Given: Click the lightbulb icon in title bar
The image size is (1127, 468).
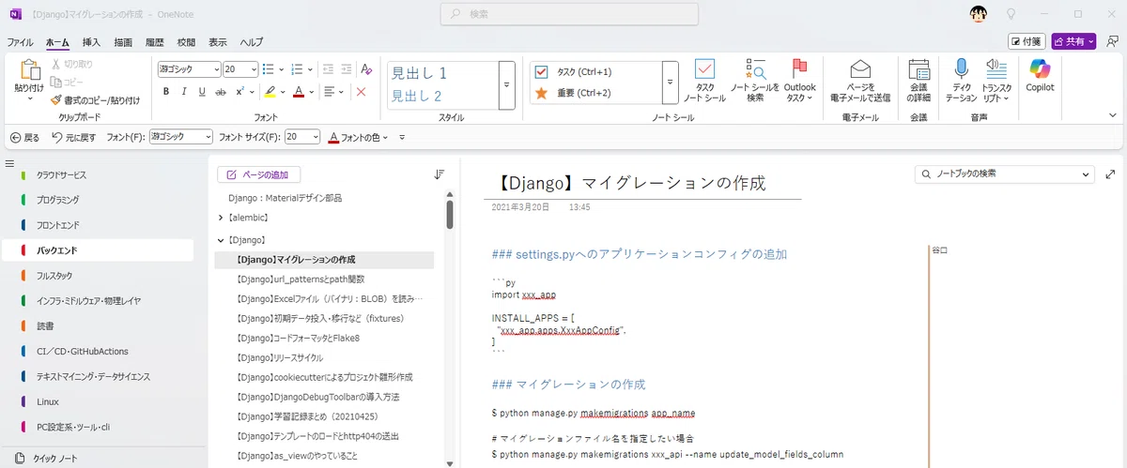Looking at the screenshot, I should pyautogui.click(x=1011, y=14).
